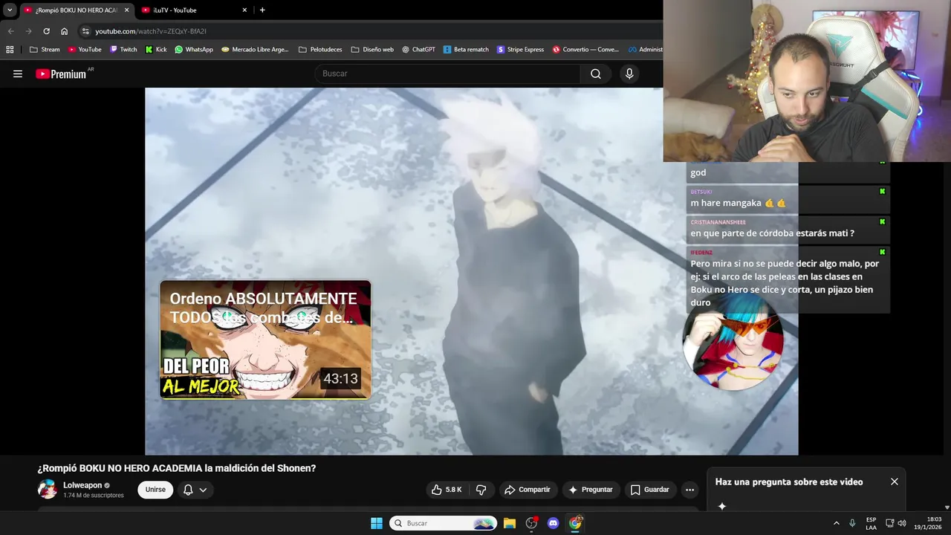Open the Convertio bookmark
The image size is (951, 535).
pyautogui.click(x=585, y=50)
